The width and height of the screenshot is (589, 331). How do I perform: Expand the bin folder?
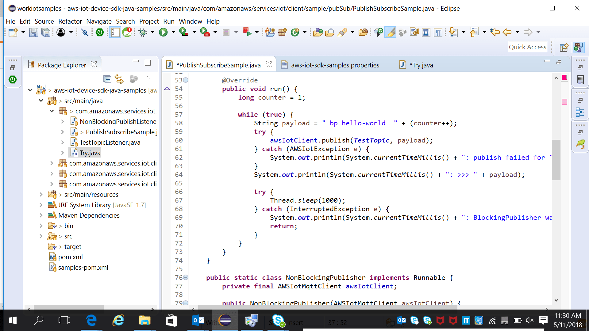pyautogui.click(x=41, y=226)
